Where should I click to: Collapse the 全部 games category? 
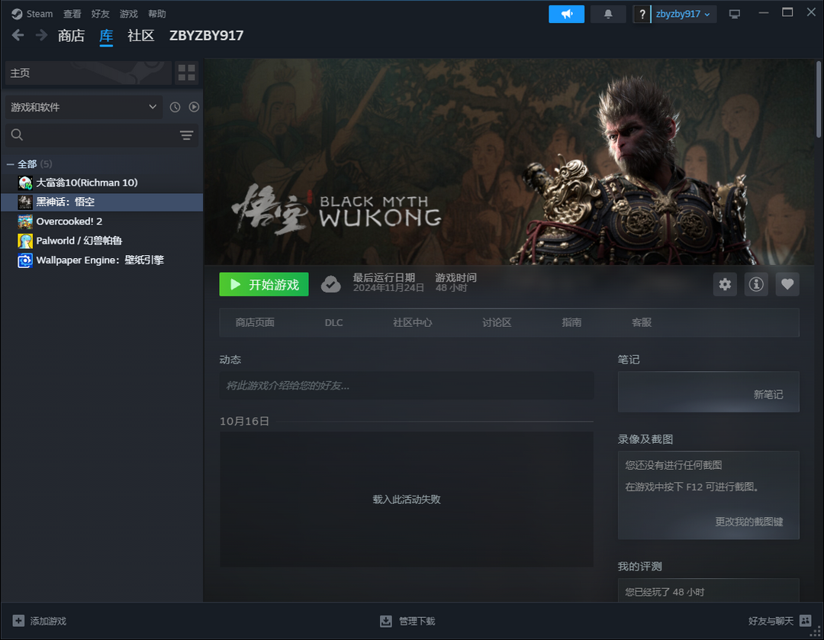11,164
